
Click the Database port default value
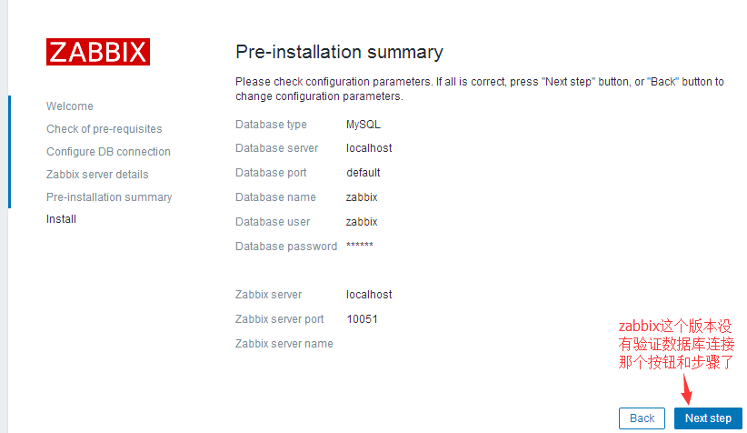click(x=364, y=173)
